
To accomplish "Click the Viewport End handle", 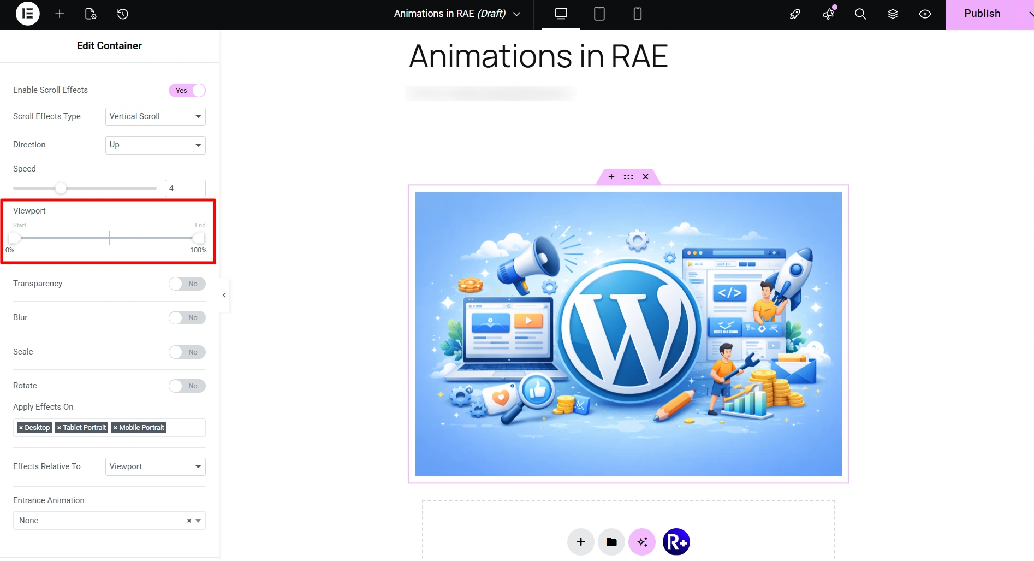I will click(199, 238).
